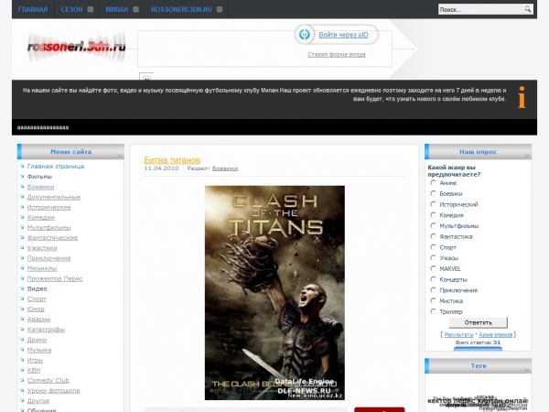This screenshot has width=549, height=412.
Task: Open the МИЛАН top menu item
Action: click(117, 9)
